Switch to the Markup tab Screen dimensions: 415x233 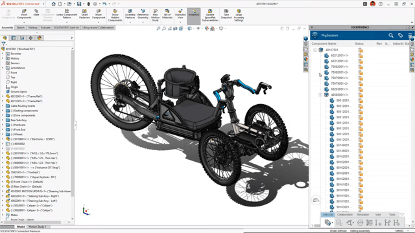[x=33, y=27]
